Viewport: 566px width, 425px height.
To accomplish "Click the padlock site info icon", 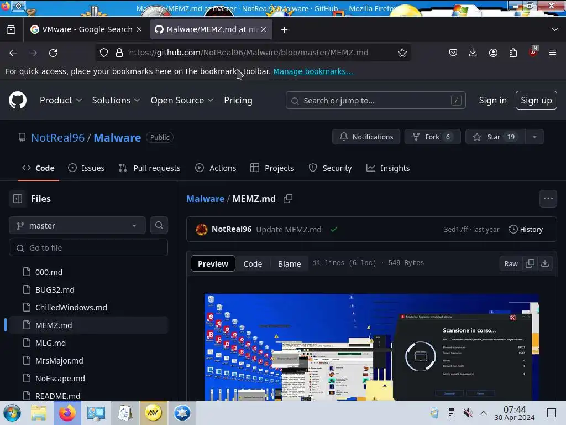I will pos(119,53).
